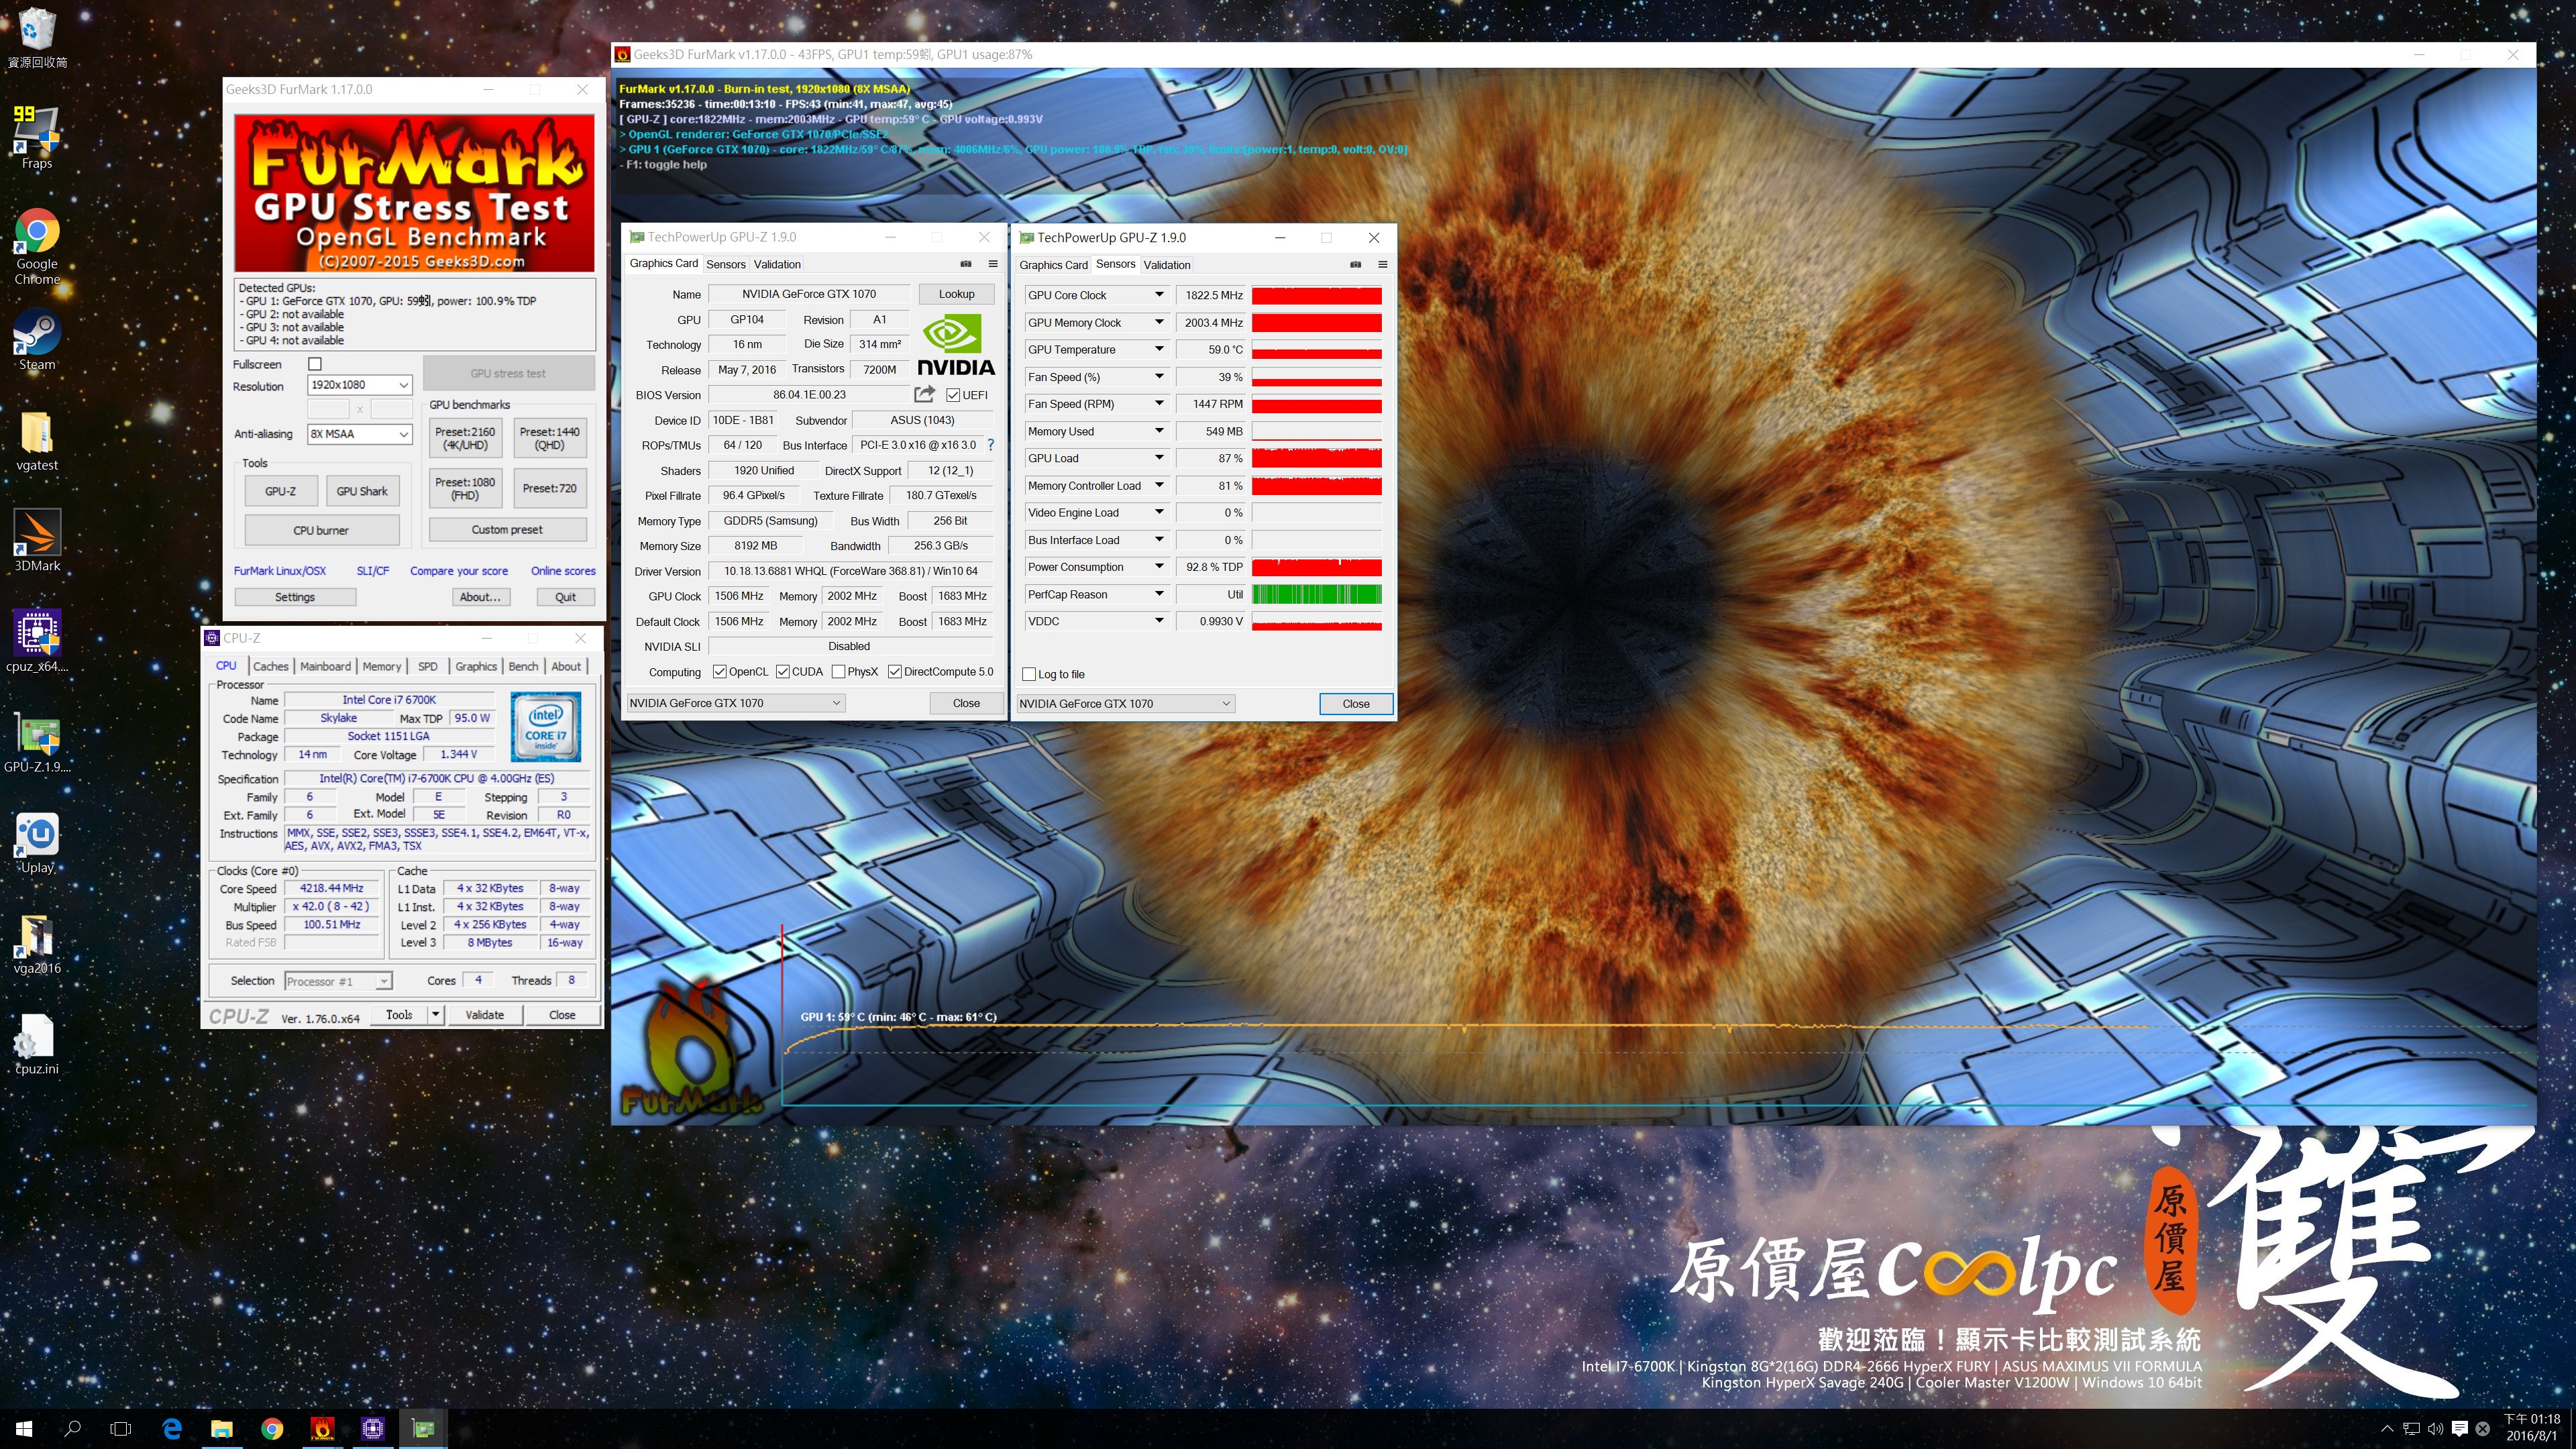Open the Processor #1 selection dropdown in CPU-Z
2576x1449 pixels.
coord(338,981)
